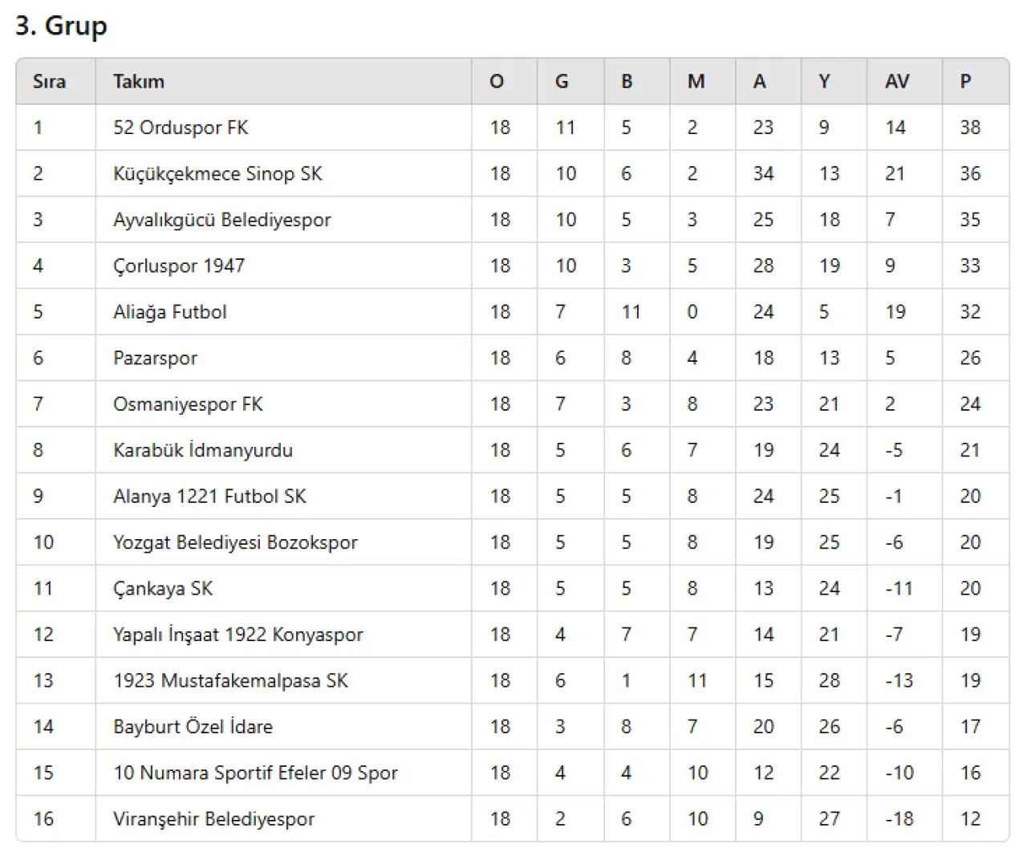Screen dimensions: 1027x852
Task: Click Viranşehir Belediyespor team name
Action: coord(213,820)
